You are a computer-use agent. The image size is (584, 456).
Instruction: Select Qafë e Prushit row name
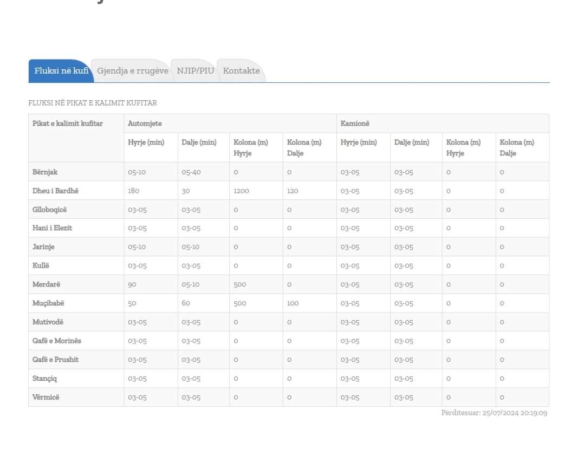point(55,359)
